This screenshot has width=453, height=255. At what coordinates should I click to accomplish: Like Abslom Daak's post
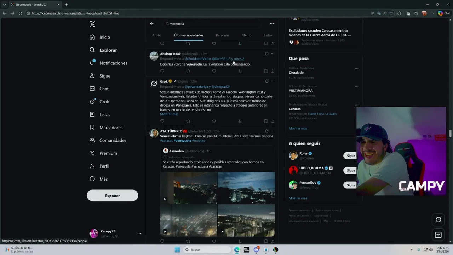[214, 71]
